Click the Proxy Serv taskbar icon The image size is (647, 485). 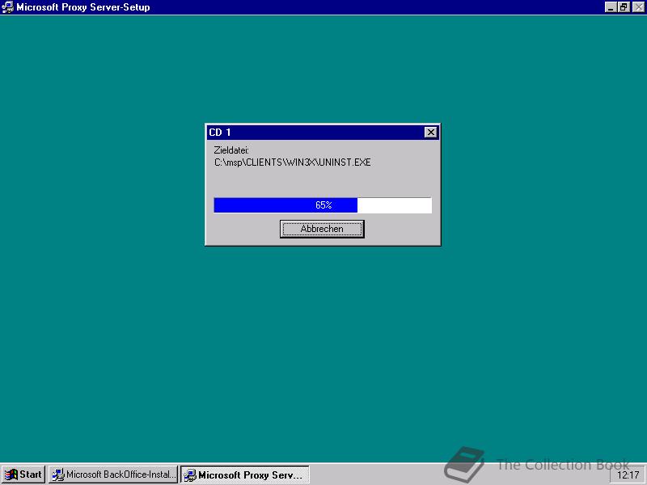pos(190,475)
